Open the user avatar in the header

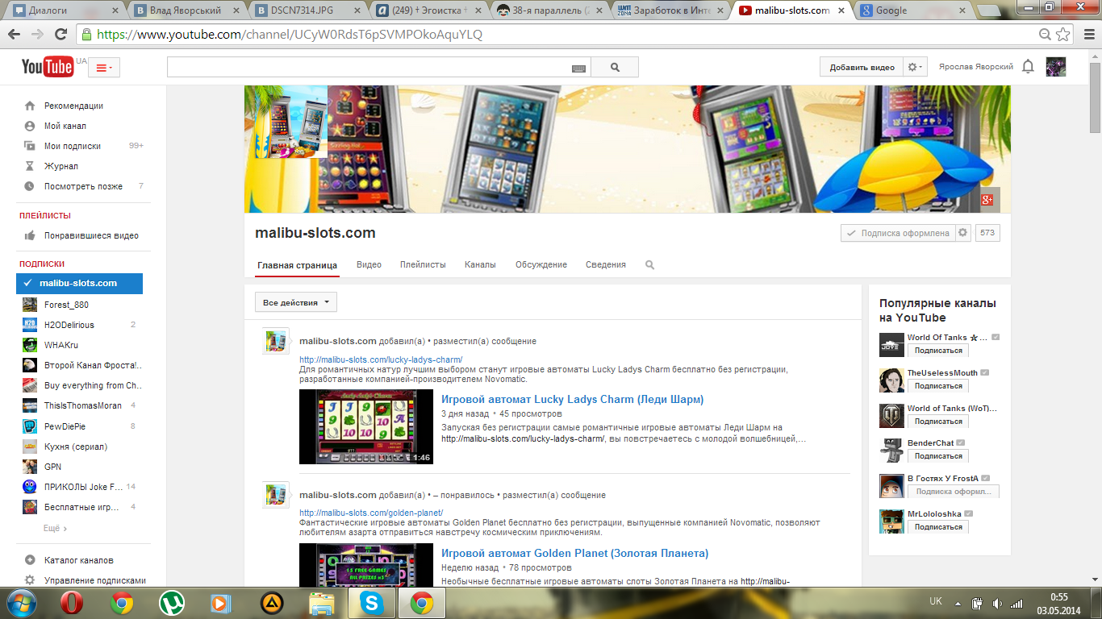point(1056,67)
